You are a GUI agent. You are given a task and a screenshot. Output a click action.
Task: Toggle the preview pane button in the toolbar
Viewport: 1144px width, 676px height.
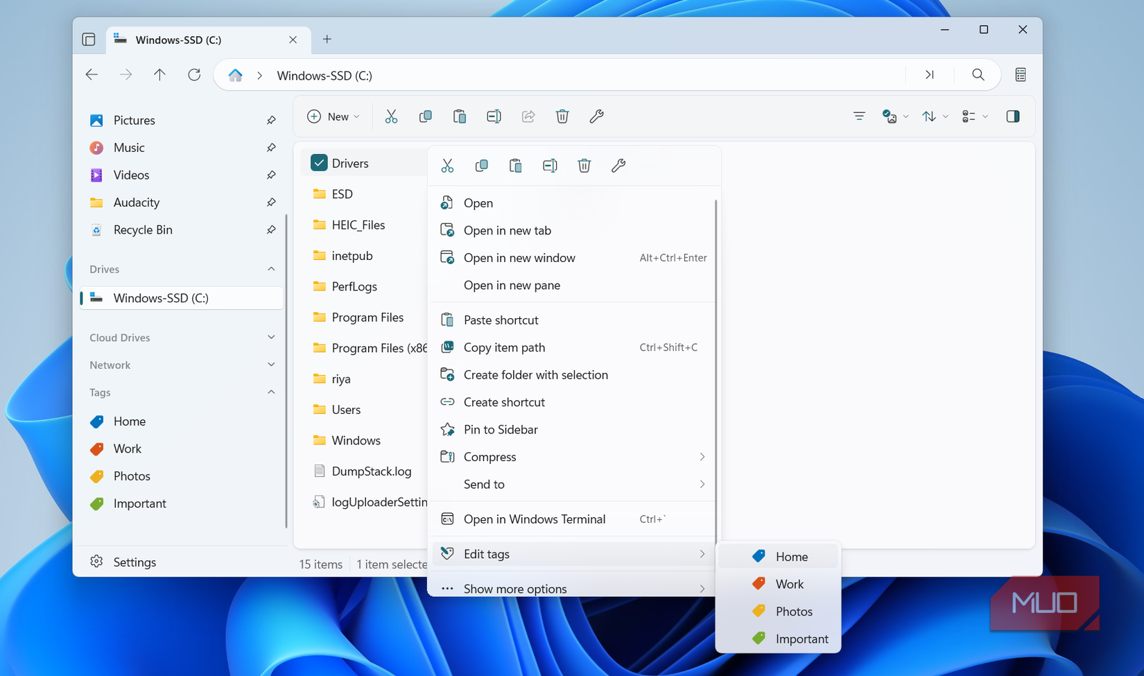[1012, 116]
